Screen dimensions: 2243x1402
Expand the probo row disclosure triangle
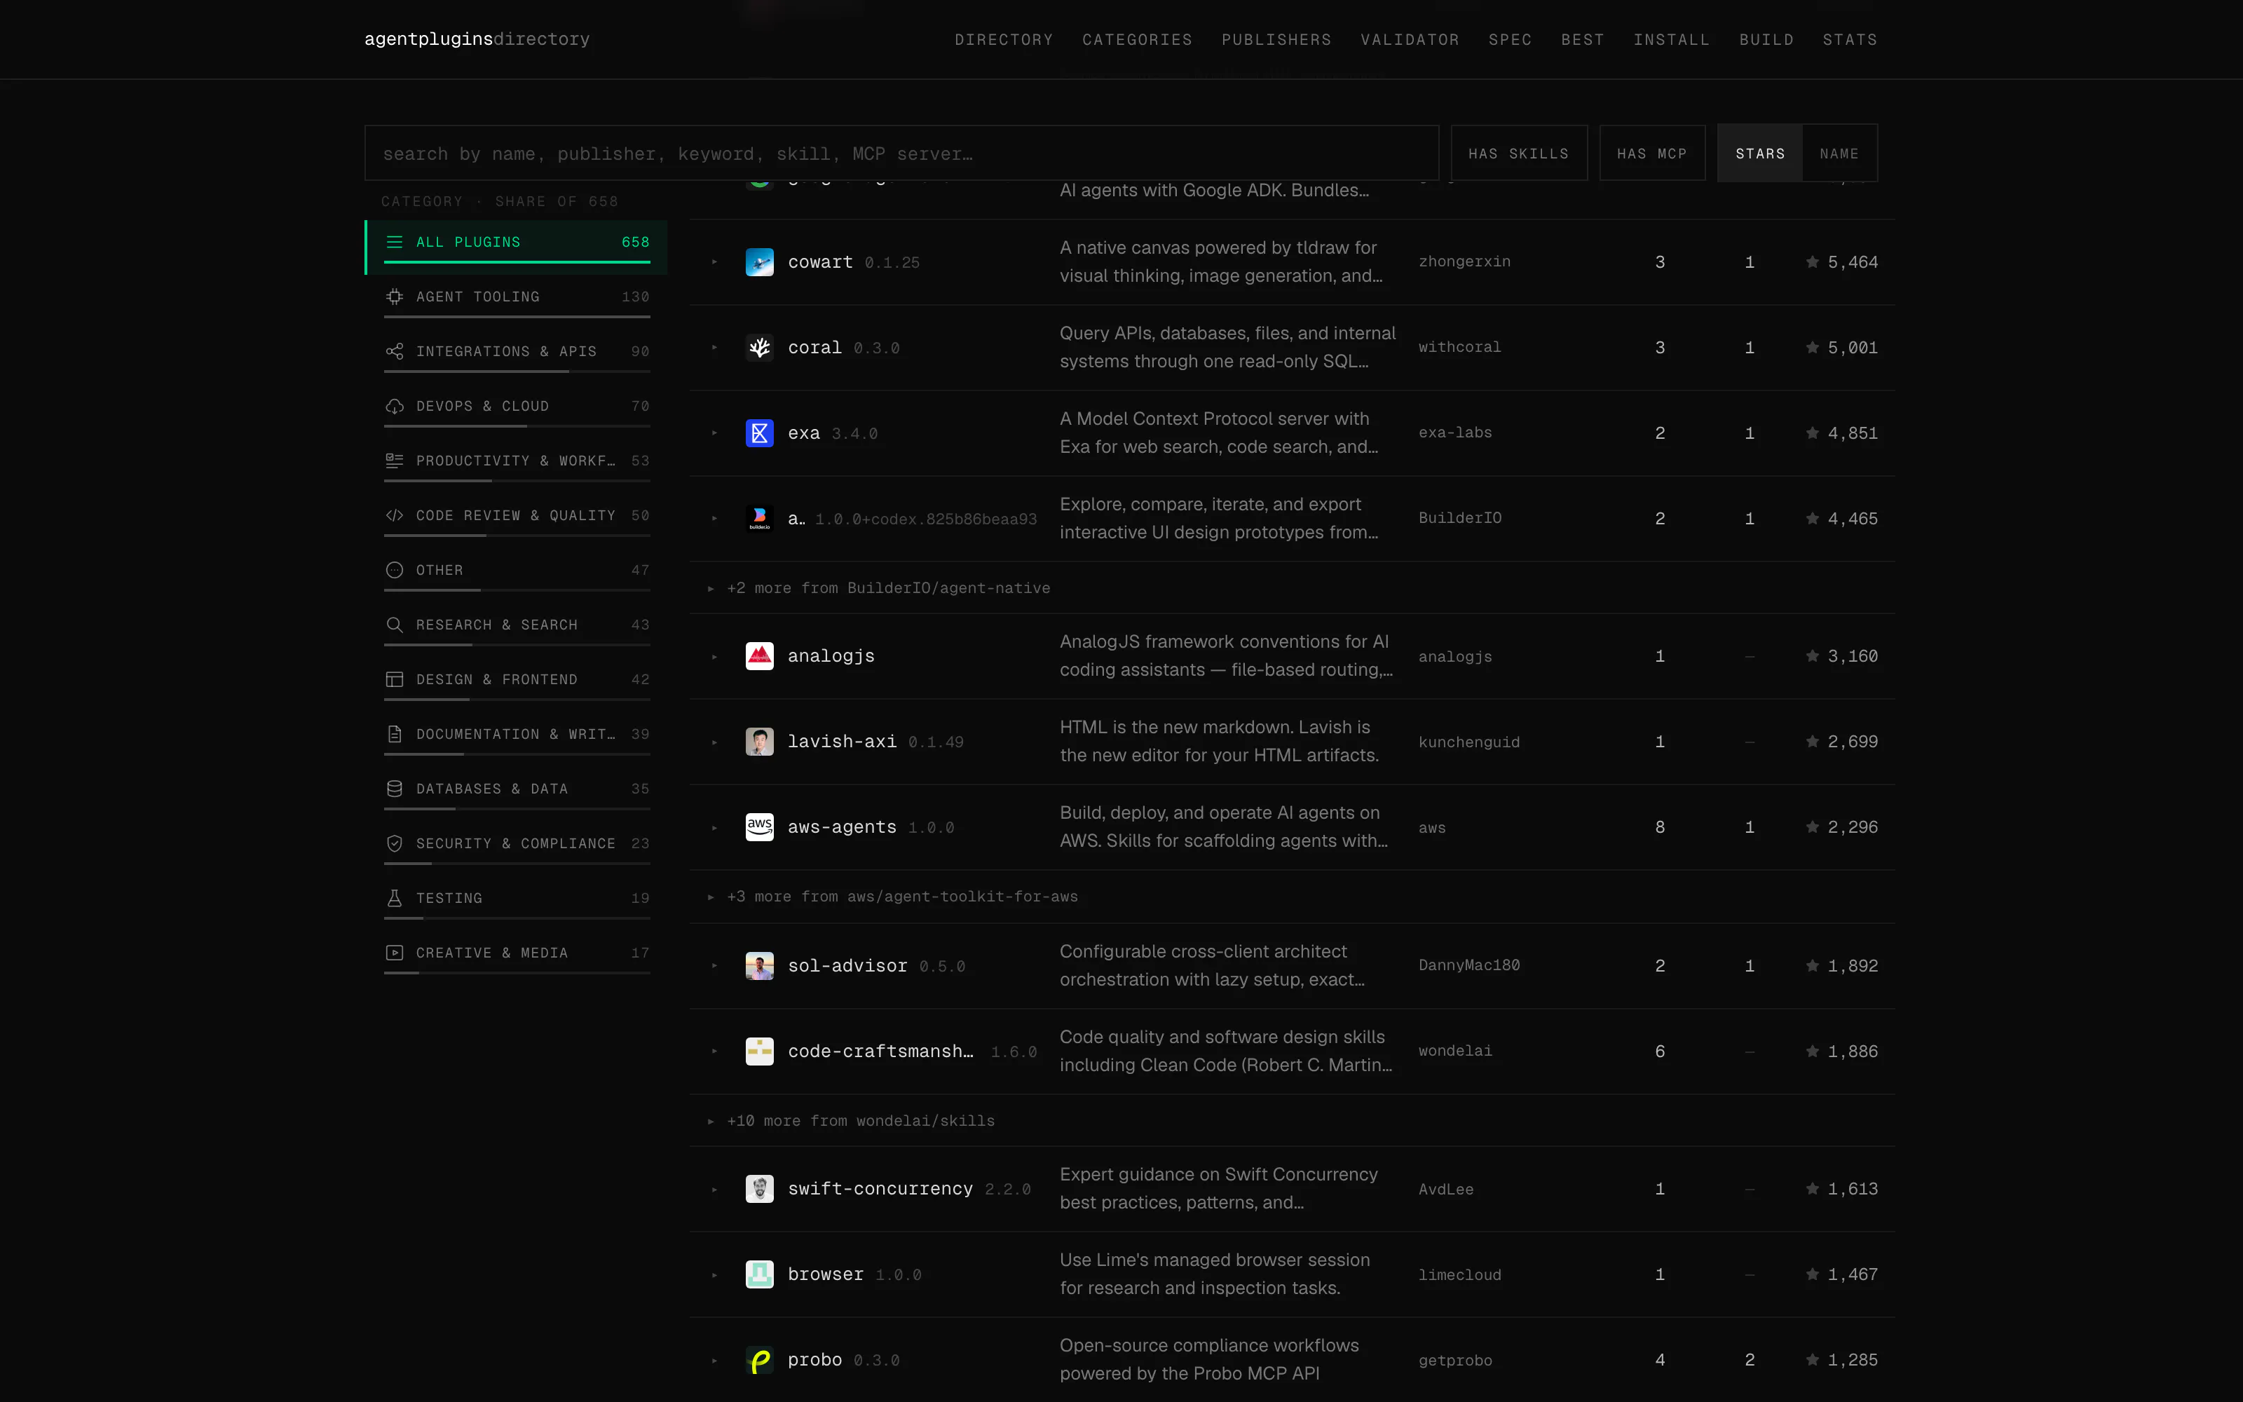(x=715, y=1360)
